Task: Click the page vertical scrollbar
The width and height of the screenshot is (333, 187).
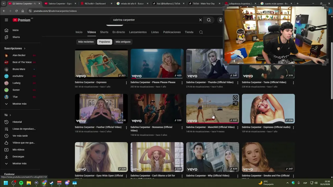Action: 331,70
